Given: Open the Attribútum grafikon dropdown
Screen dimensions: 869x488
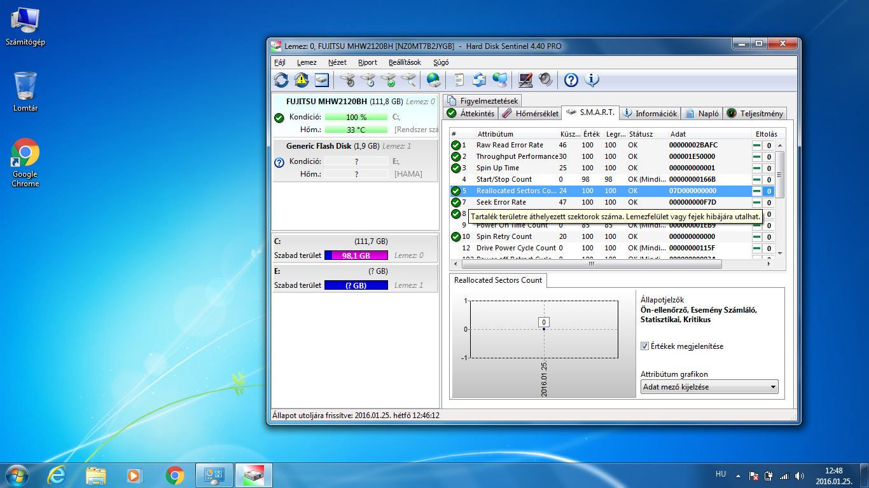Looking at the screenshot, I should (x=709, y=386).
